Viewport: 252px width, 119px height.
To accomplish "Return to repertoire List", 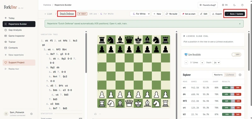I will (49, 14).
